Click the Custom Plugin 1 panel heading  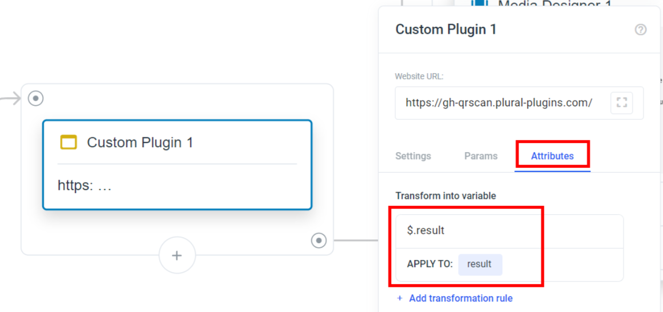point(446,29)
